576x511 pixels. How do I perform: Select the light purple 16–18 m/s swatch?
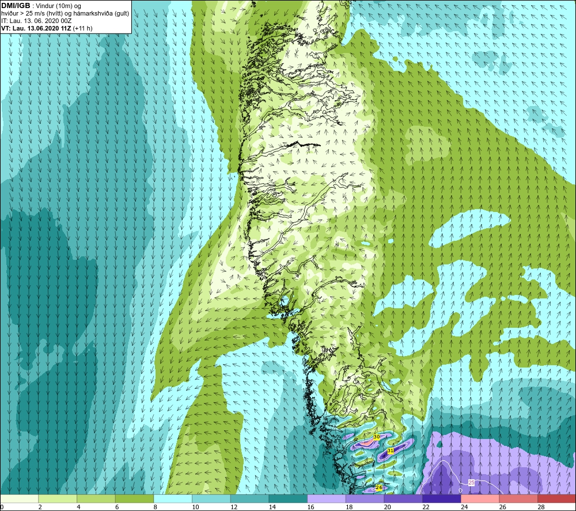[x=326, y=498]
